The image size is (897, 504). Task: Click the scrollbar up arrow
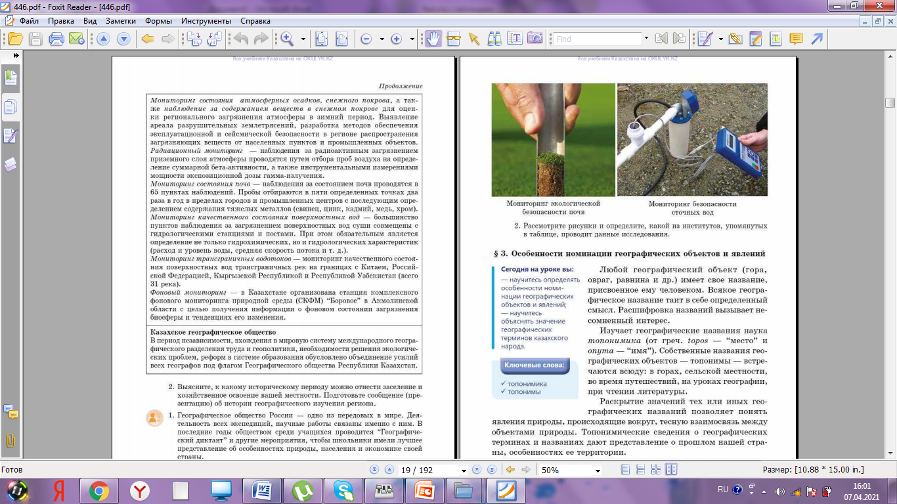tap(890, 57)
